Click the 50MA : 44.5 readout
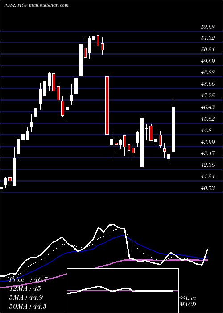This screenshot has width=223, height=313. [x=28, y=306]
